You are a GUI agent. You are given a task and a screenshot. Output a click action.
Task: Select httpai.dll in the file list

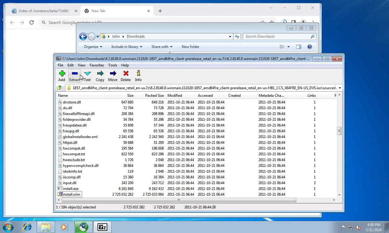(x=70, y=143)
